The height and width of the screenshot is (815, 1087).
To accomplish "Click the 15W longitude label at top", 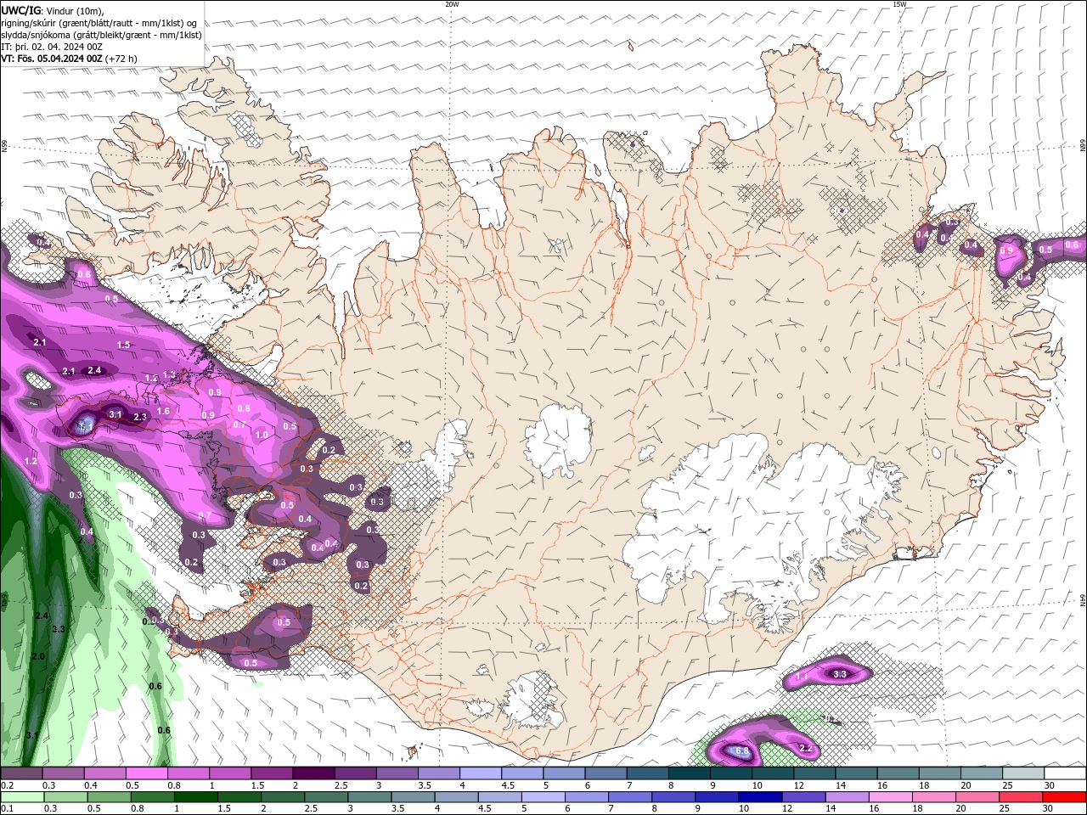I will tap(899, 4).
